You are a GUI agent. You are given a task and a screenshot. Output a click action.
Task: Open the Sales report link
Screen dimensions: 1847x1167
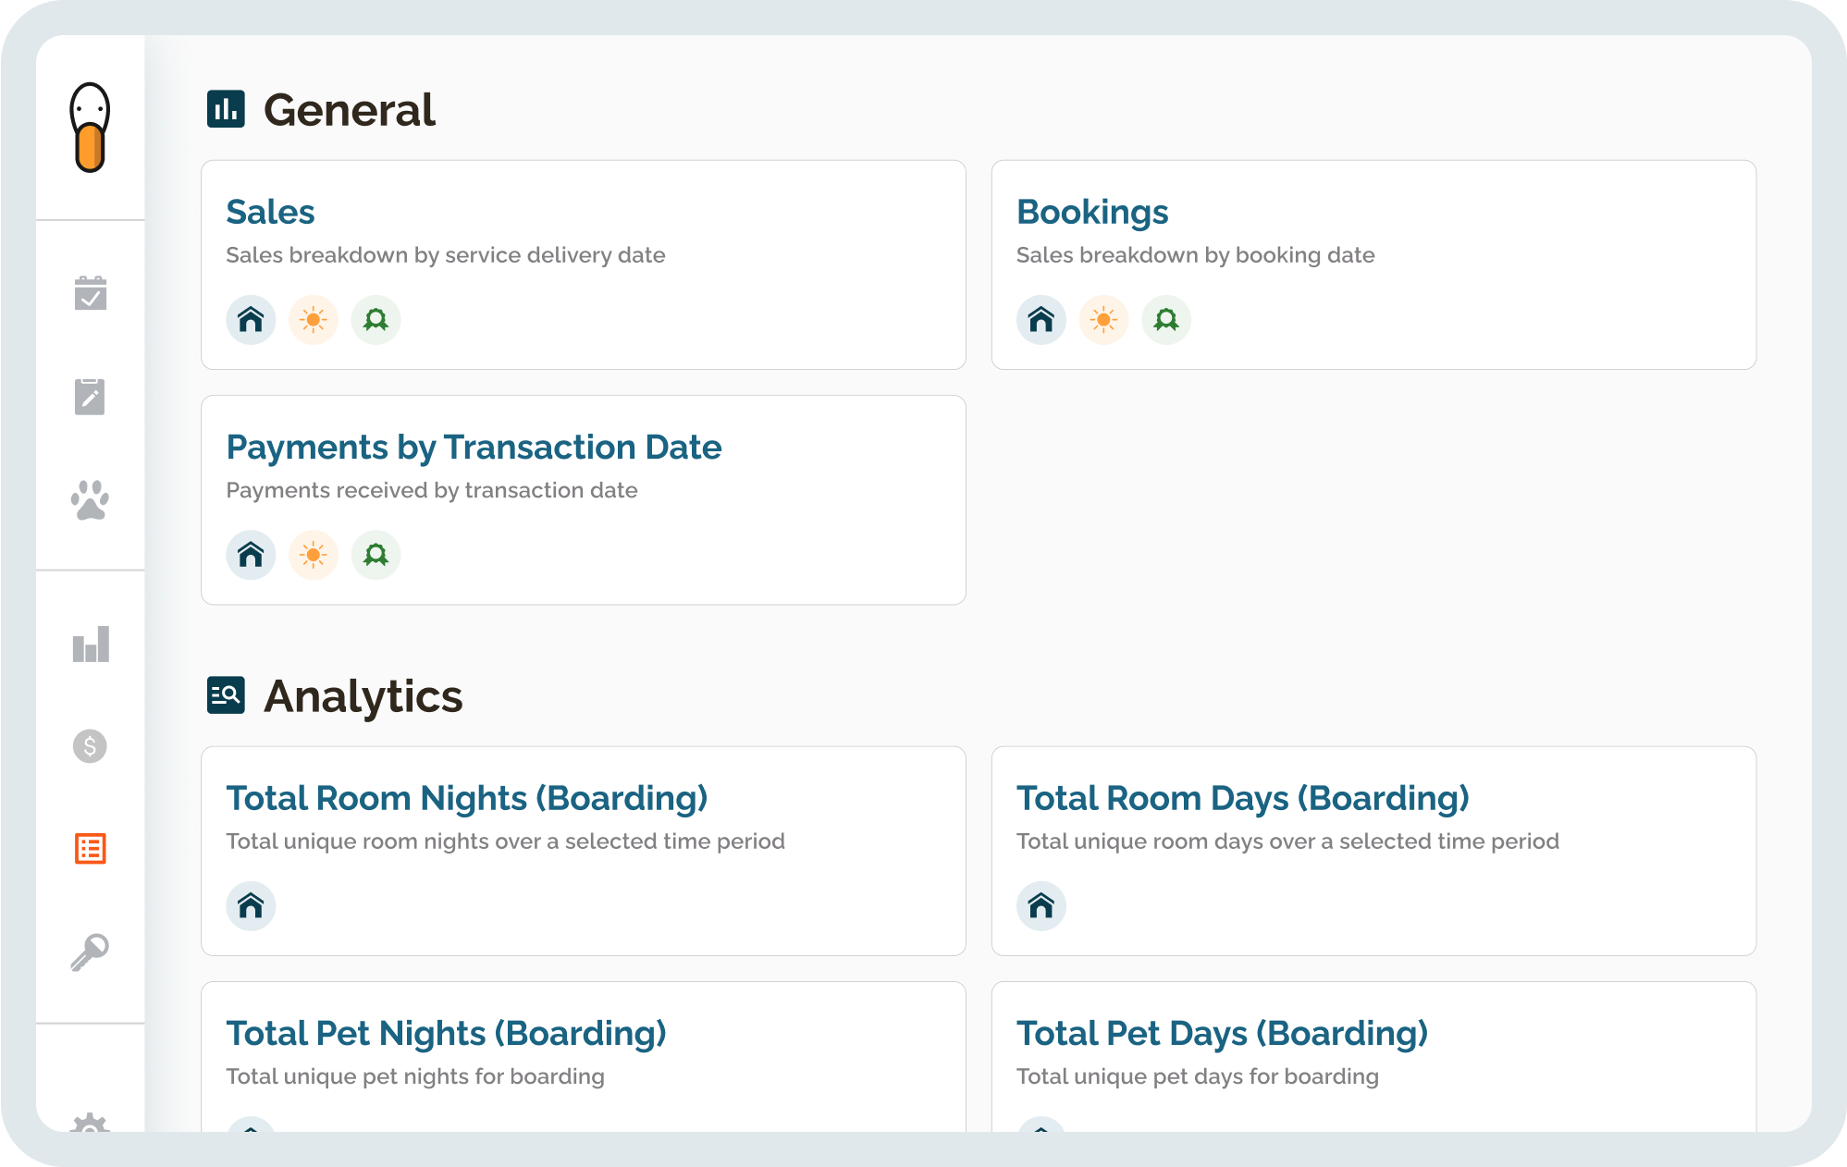point(270,212)
